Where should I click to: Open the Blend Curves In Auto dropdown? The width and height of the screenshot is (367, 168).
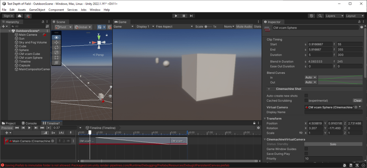[311, 77]
